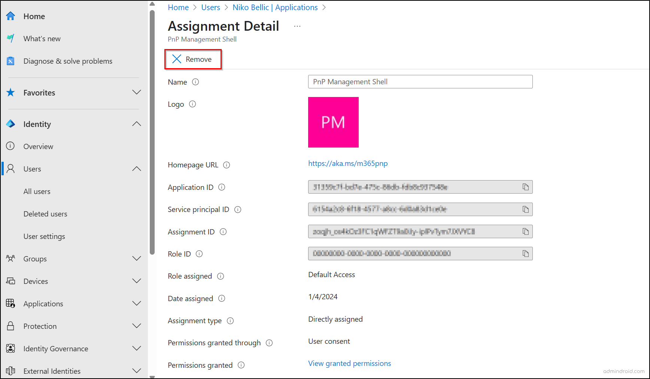The height and width of the screenshot is (379, 650).
Task: Open View granted permissions link
Action: coord(349,363)
